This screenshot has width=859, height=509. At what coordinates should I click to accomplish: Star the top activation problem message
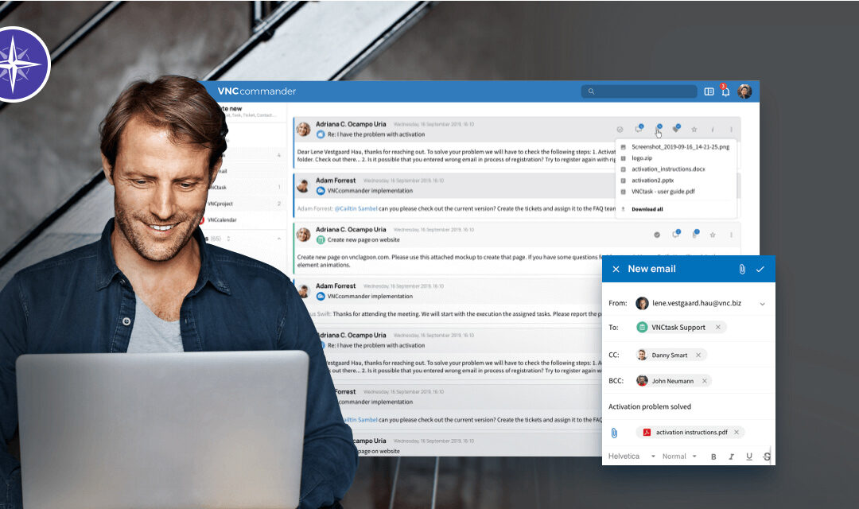point(694,130)
